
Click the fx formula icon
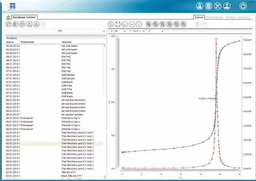112,24
